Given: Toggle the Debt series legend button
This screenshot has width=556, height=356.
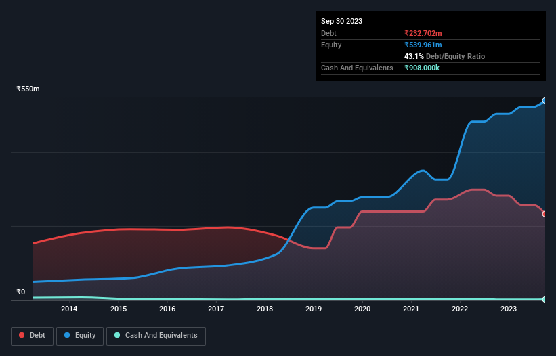Looking at the screenshot, I should pyautogui.click(x=33, y=336).
